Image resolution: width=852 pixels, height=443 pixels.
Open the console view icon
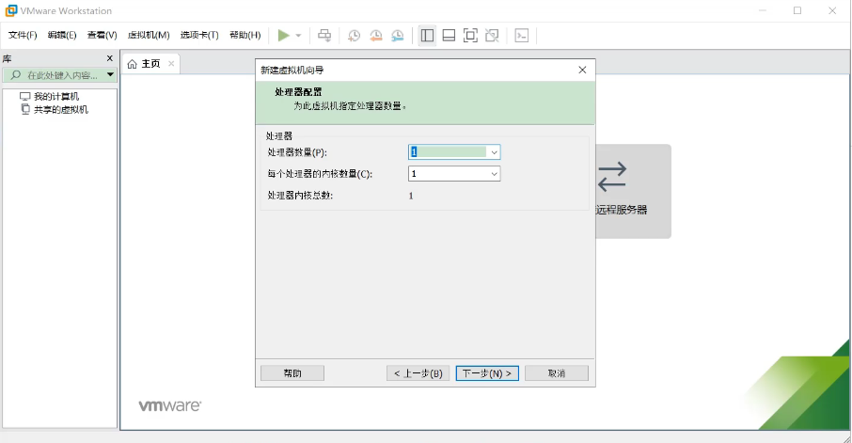pos(522,36)
